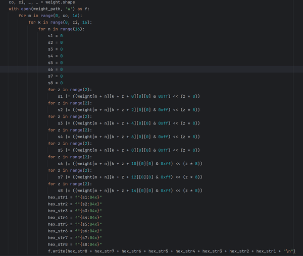Click the 'weight.shape' expression on top line
The width and height of the screenshot is (303, 256).
60,3
